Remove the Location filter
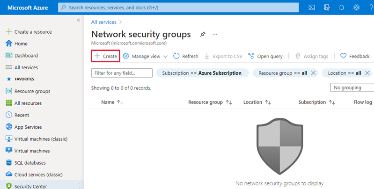This screenshot has height=189, width=374. click(x=367, y=73)
